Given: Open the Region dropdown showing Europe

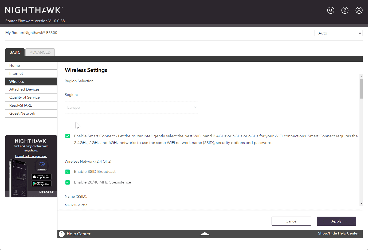Looking at the screenshot, I should coord(131,107).
